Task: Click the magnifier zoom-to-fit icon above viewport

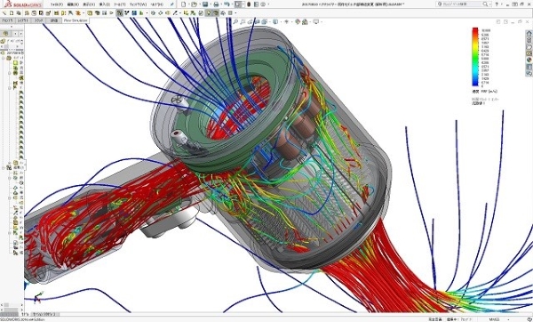Action: [x=235, y=21]
